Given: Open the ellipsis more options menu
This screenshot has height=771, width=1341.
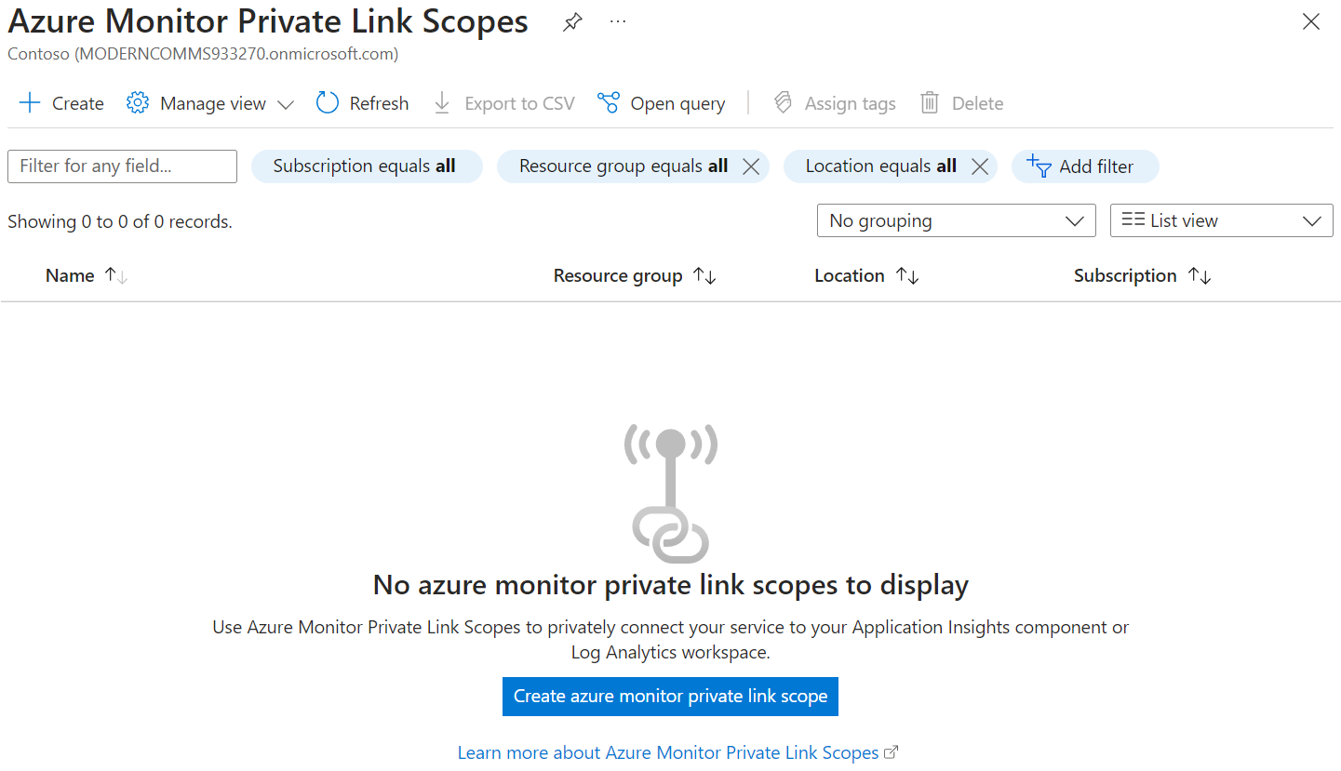Looking at the screenshot, I should point(618,21).
